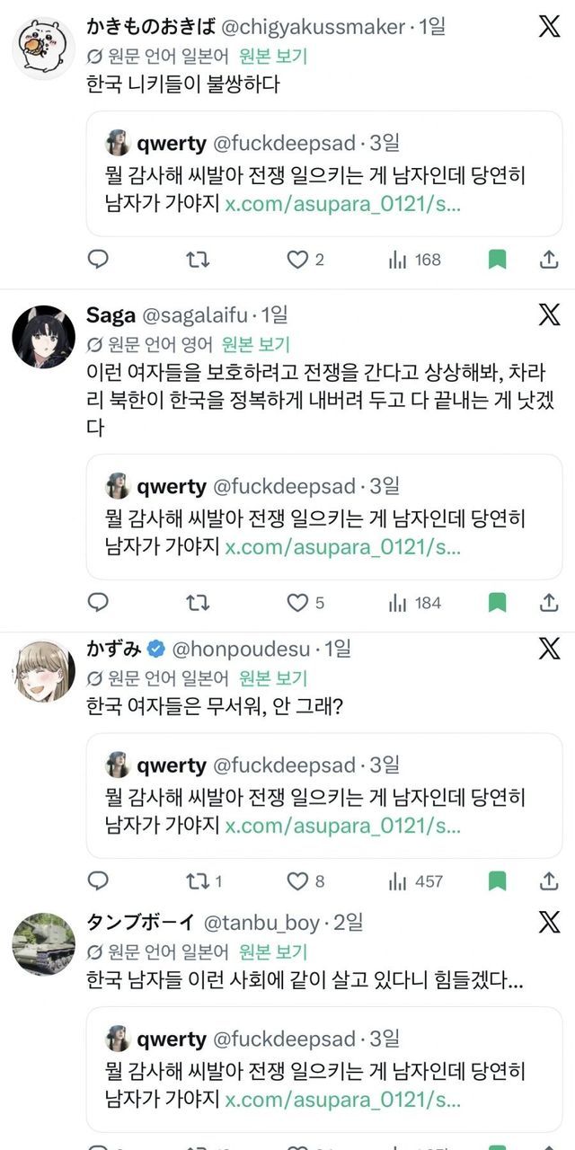Toggle bookmark on the Saga tweet
This screenshot has height=1150, width=575.
click(x=497, y=603)
